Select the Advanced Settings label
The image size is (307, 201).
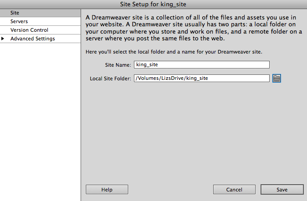32,39
